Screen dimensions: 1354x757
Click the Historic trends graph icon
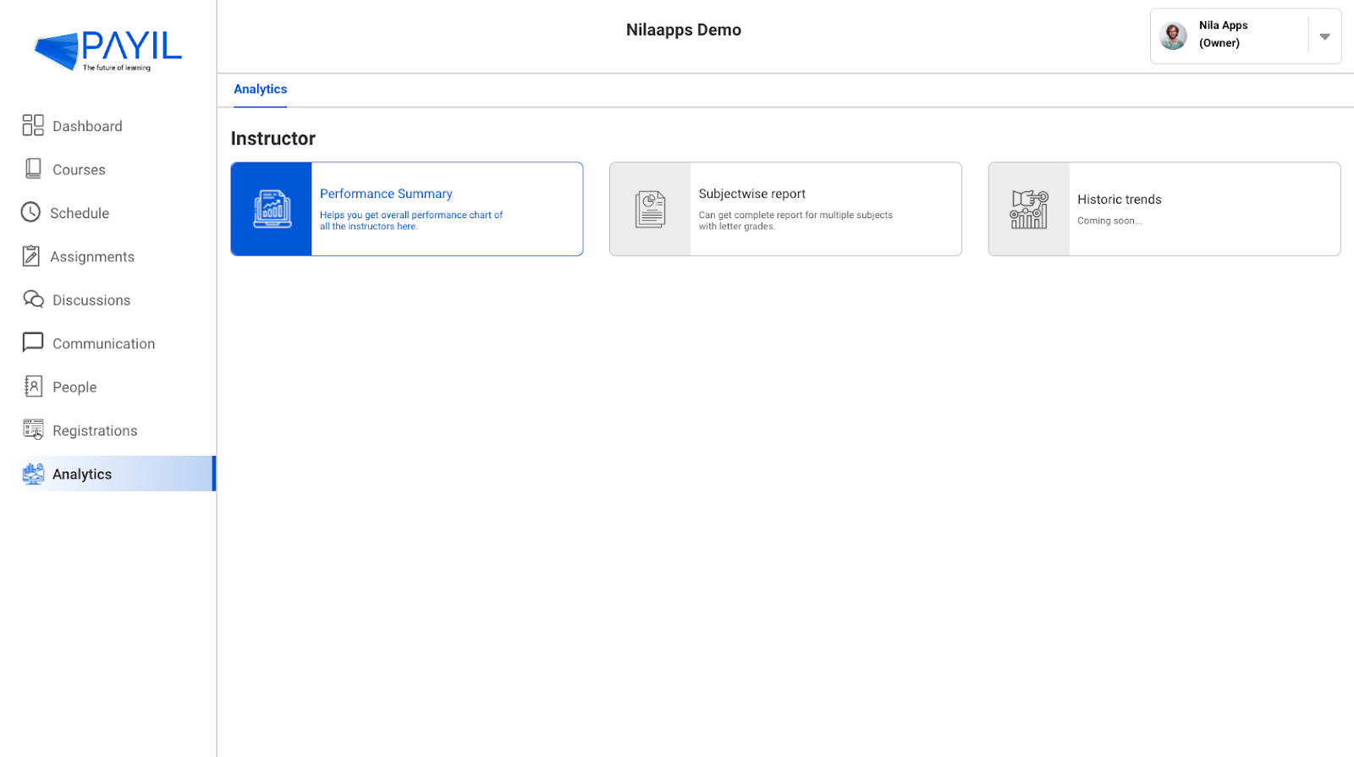click(x=1029, y=209)
